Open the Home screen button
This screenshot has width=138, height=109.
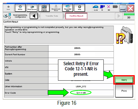(20, 8)
